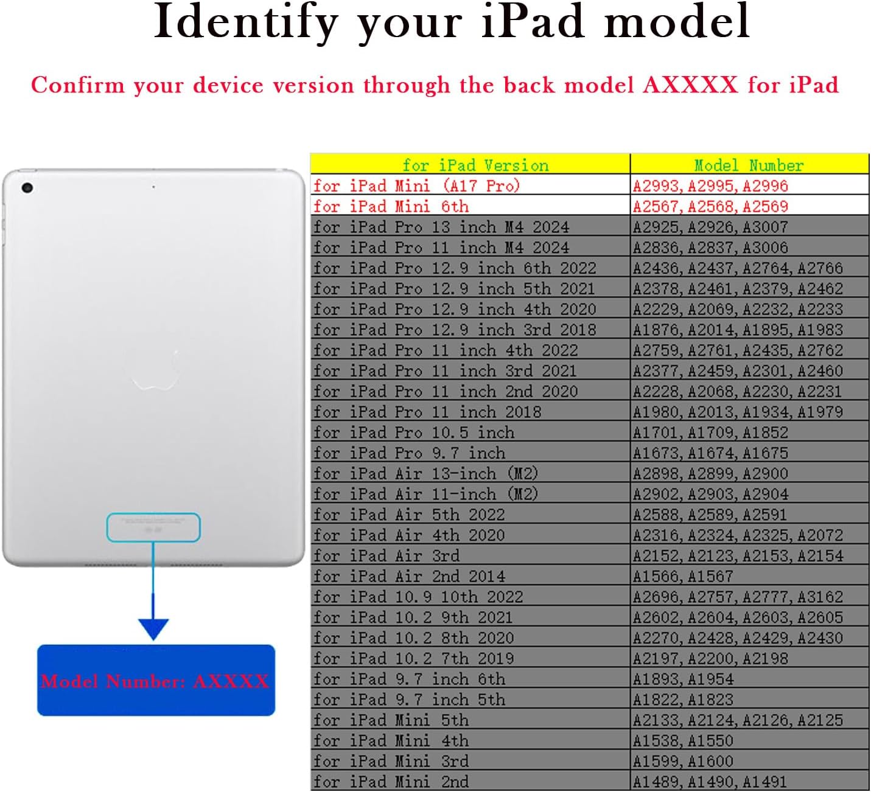
Task: Click model numbers "A2759,A2761,A2435,A2762"
Action: [x=738, y=350]
